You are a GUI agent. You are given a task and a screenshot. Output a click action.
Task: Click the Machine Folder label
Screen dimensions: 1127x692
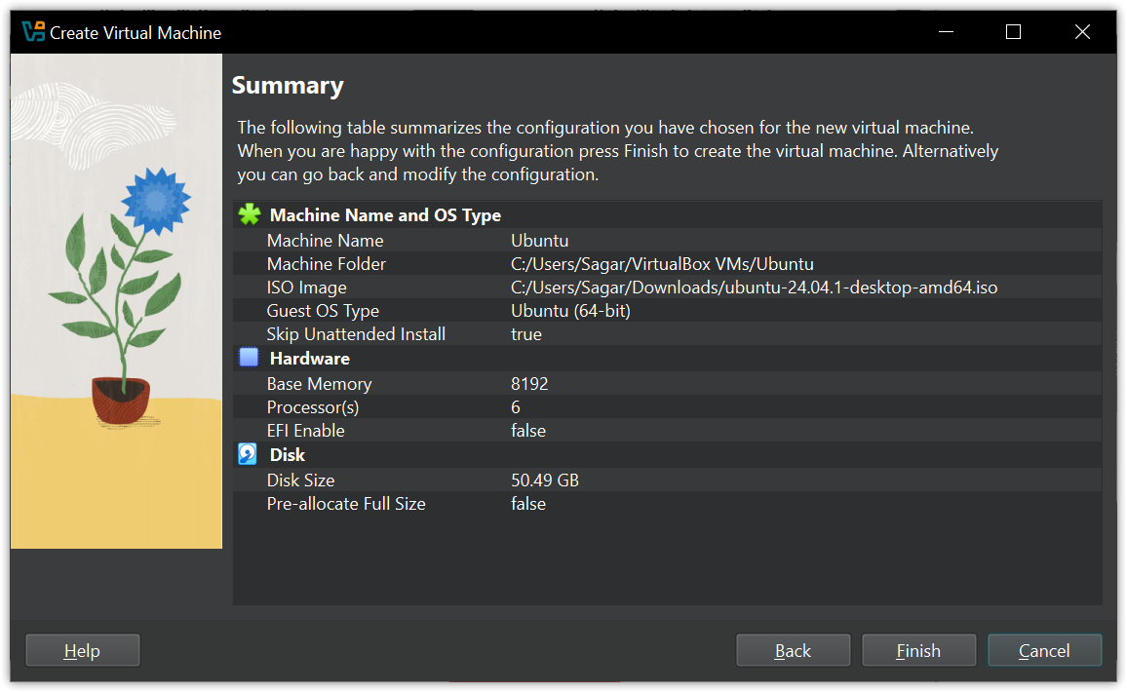(327, 264)
